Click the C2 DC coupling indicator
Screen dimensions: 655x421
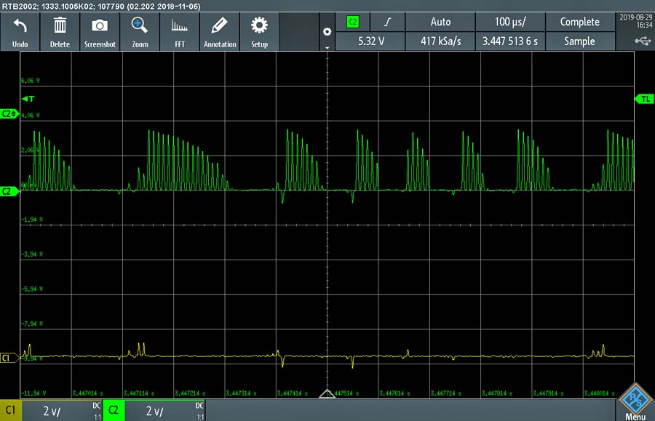click(199, 406)
